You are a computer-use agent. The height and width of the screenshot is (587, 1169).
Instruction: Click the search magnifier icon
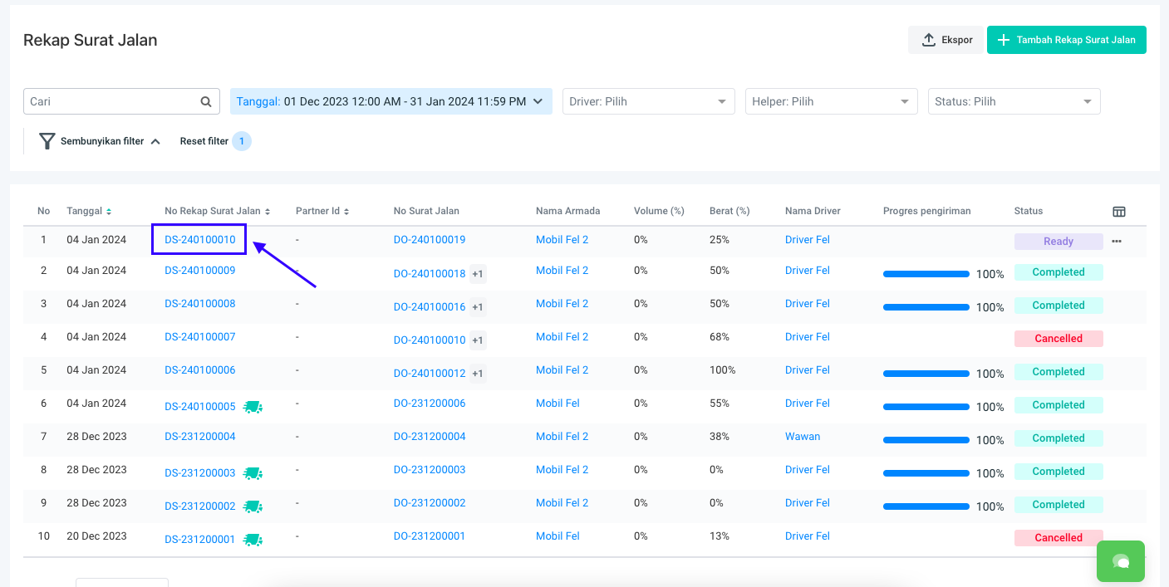206,101
